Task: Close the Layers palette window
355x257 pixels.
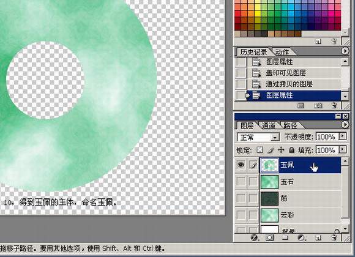Action: (x=345, y=116)
